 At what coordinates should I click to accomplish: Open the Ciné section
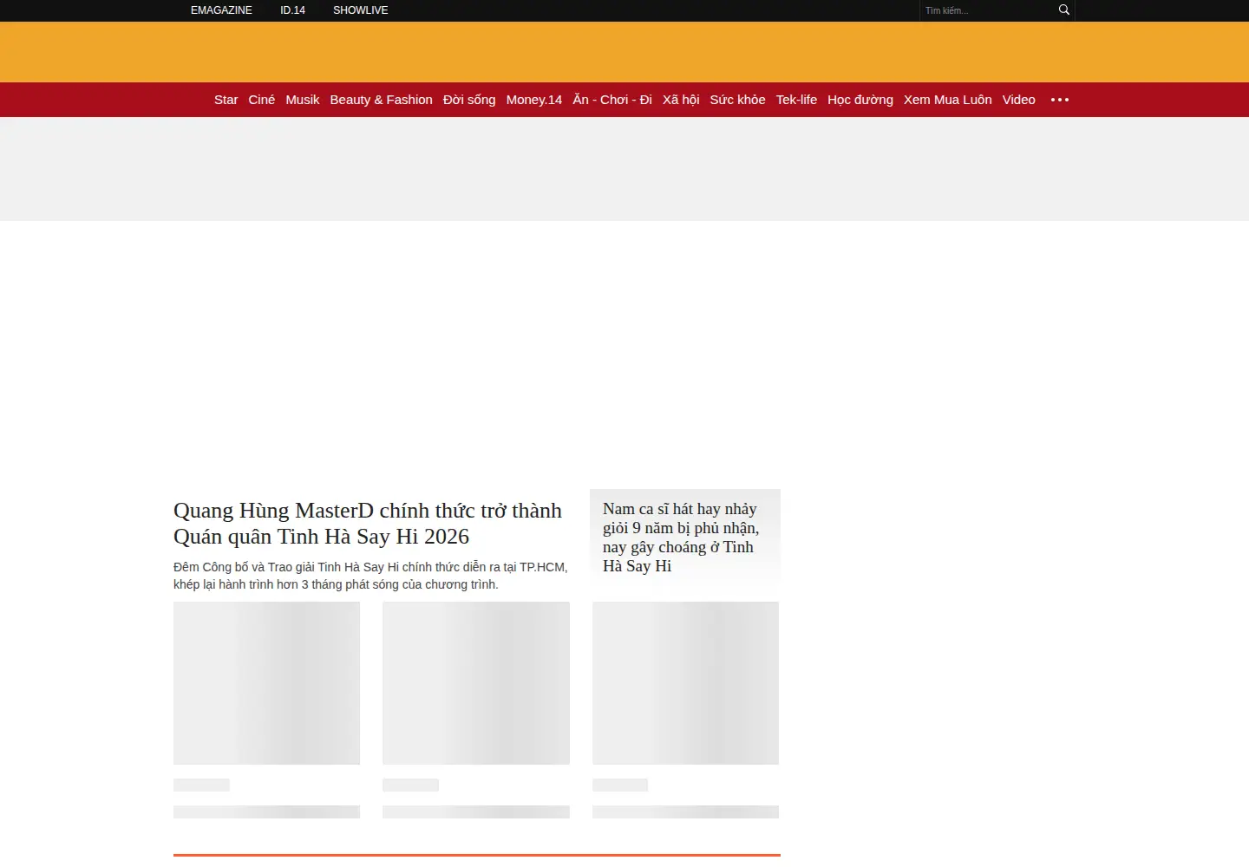click(262, 100)
